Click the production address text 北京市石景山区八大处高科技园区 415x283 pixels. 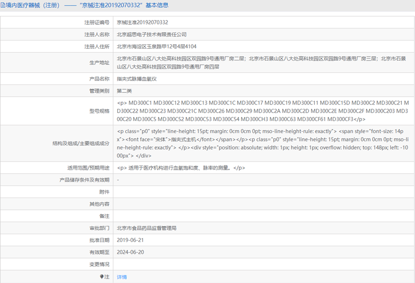point(262,62)
